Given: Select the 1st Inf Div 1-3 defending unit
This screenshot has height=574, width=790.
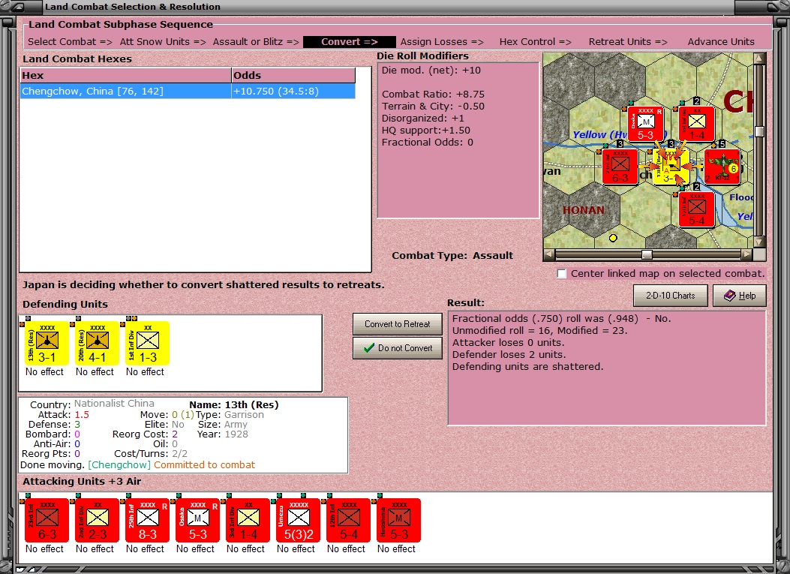Looking at the screenshot, I should coord(148,343).
